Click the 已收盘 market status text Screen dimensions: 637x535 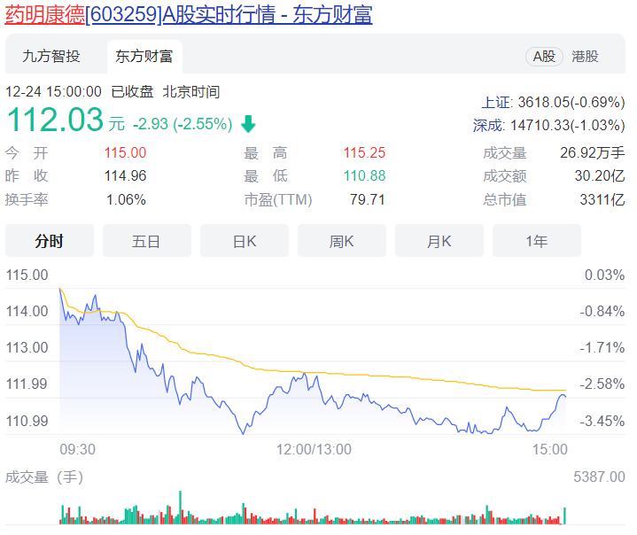pyautogui.click(x=132, y=91)
